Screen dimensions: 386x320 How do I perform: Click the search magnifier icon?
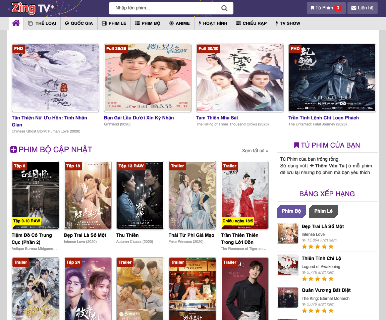click(224, 8)
